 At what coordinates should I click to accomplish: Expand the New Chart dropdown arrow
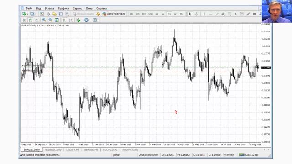tap(27, 14)
